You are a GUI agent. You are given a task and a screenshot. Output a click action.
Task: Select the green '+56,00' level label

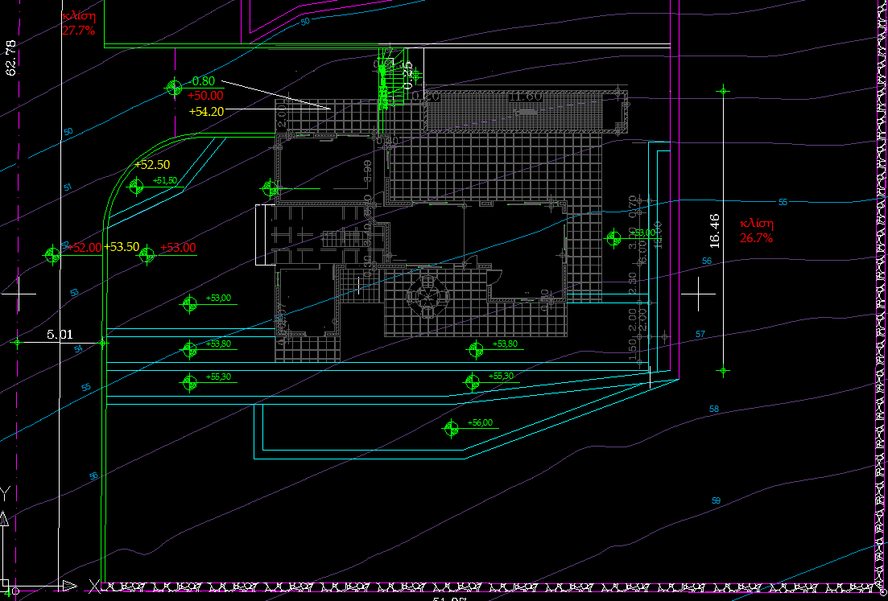[481, 422]
